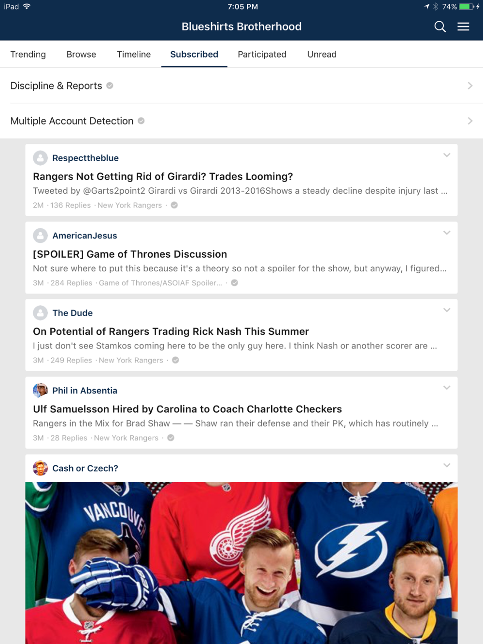Tap Respecttheblue's avatar icon
Viewport: 483px width, 644px height.
(x=40, y=158)
